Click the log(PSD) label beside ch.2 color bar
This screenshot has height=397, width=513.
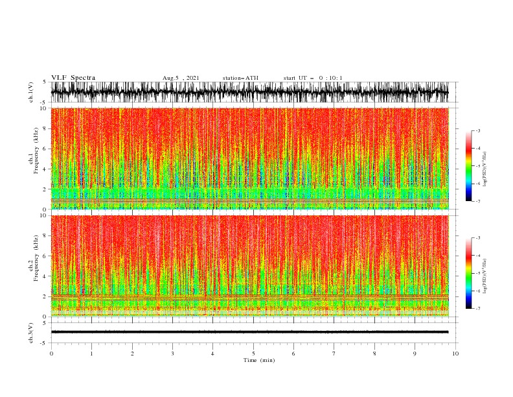(484, 276)
